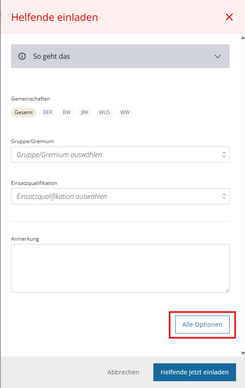Screen dimensions: 245x388
Task: Click the scrollbar down arrow
Action: click(x=243, y=354)
